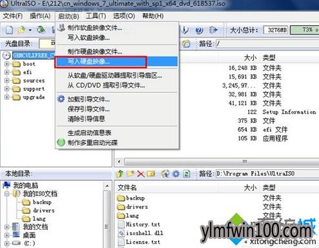
Task: Expand the boot folder in disc tree
Action: tap(7, 64)
